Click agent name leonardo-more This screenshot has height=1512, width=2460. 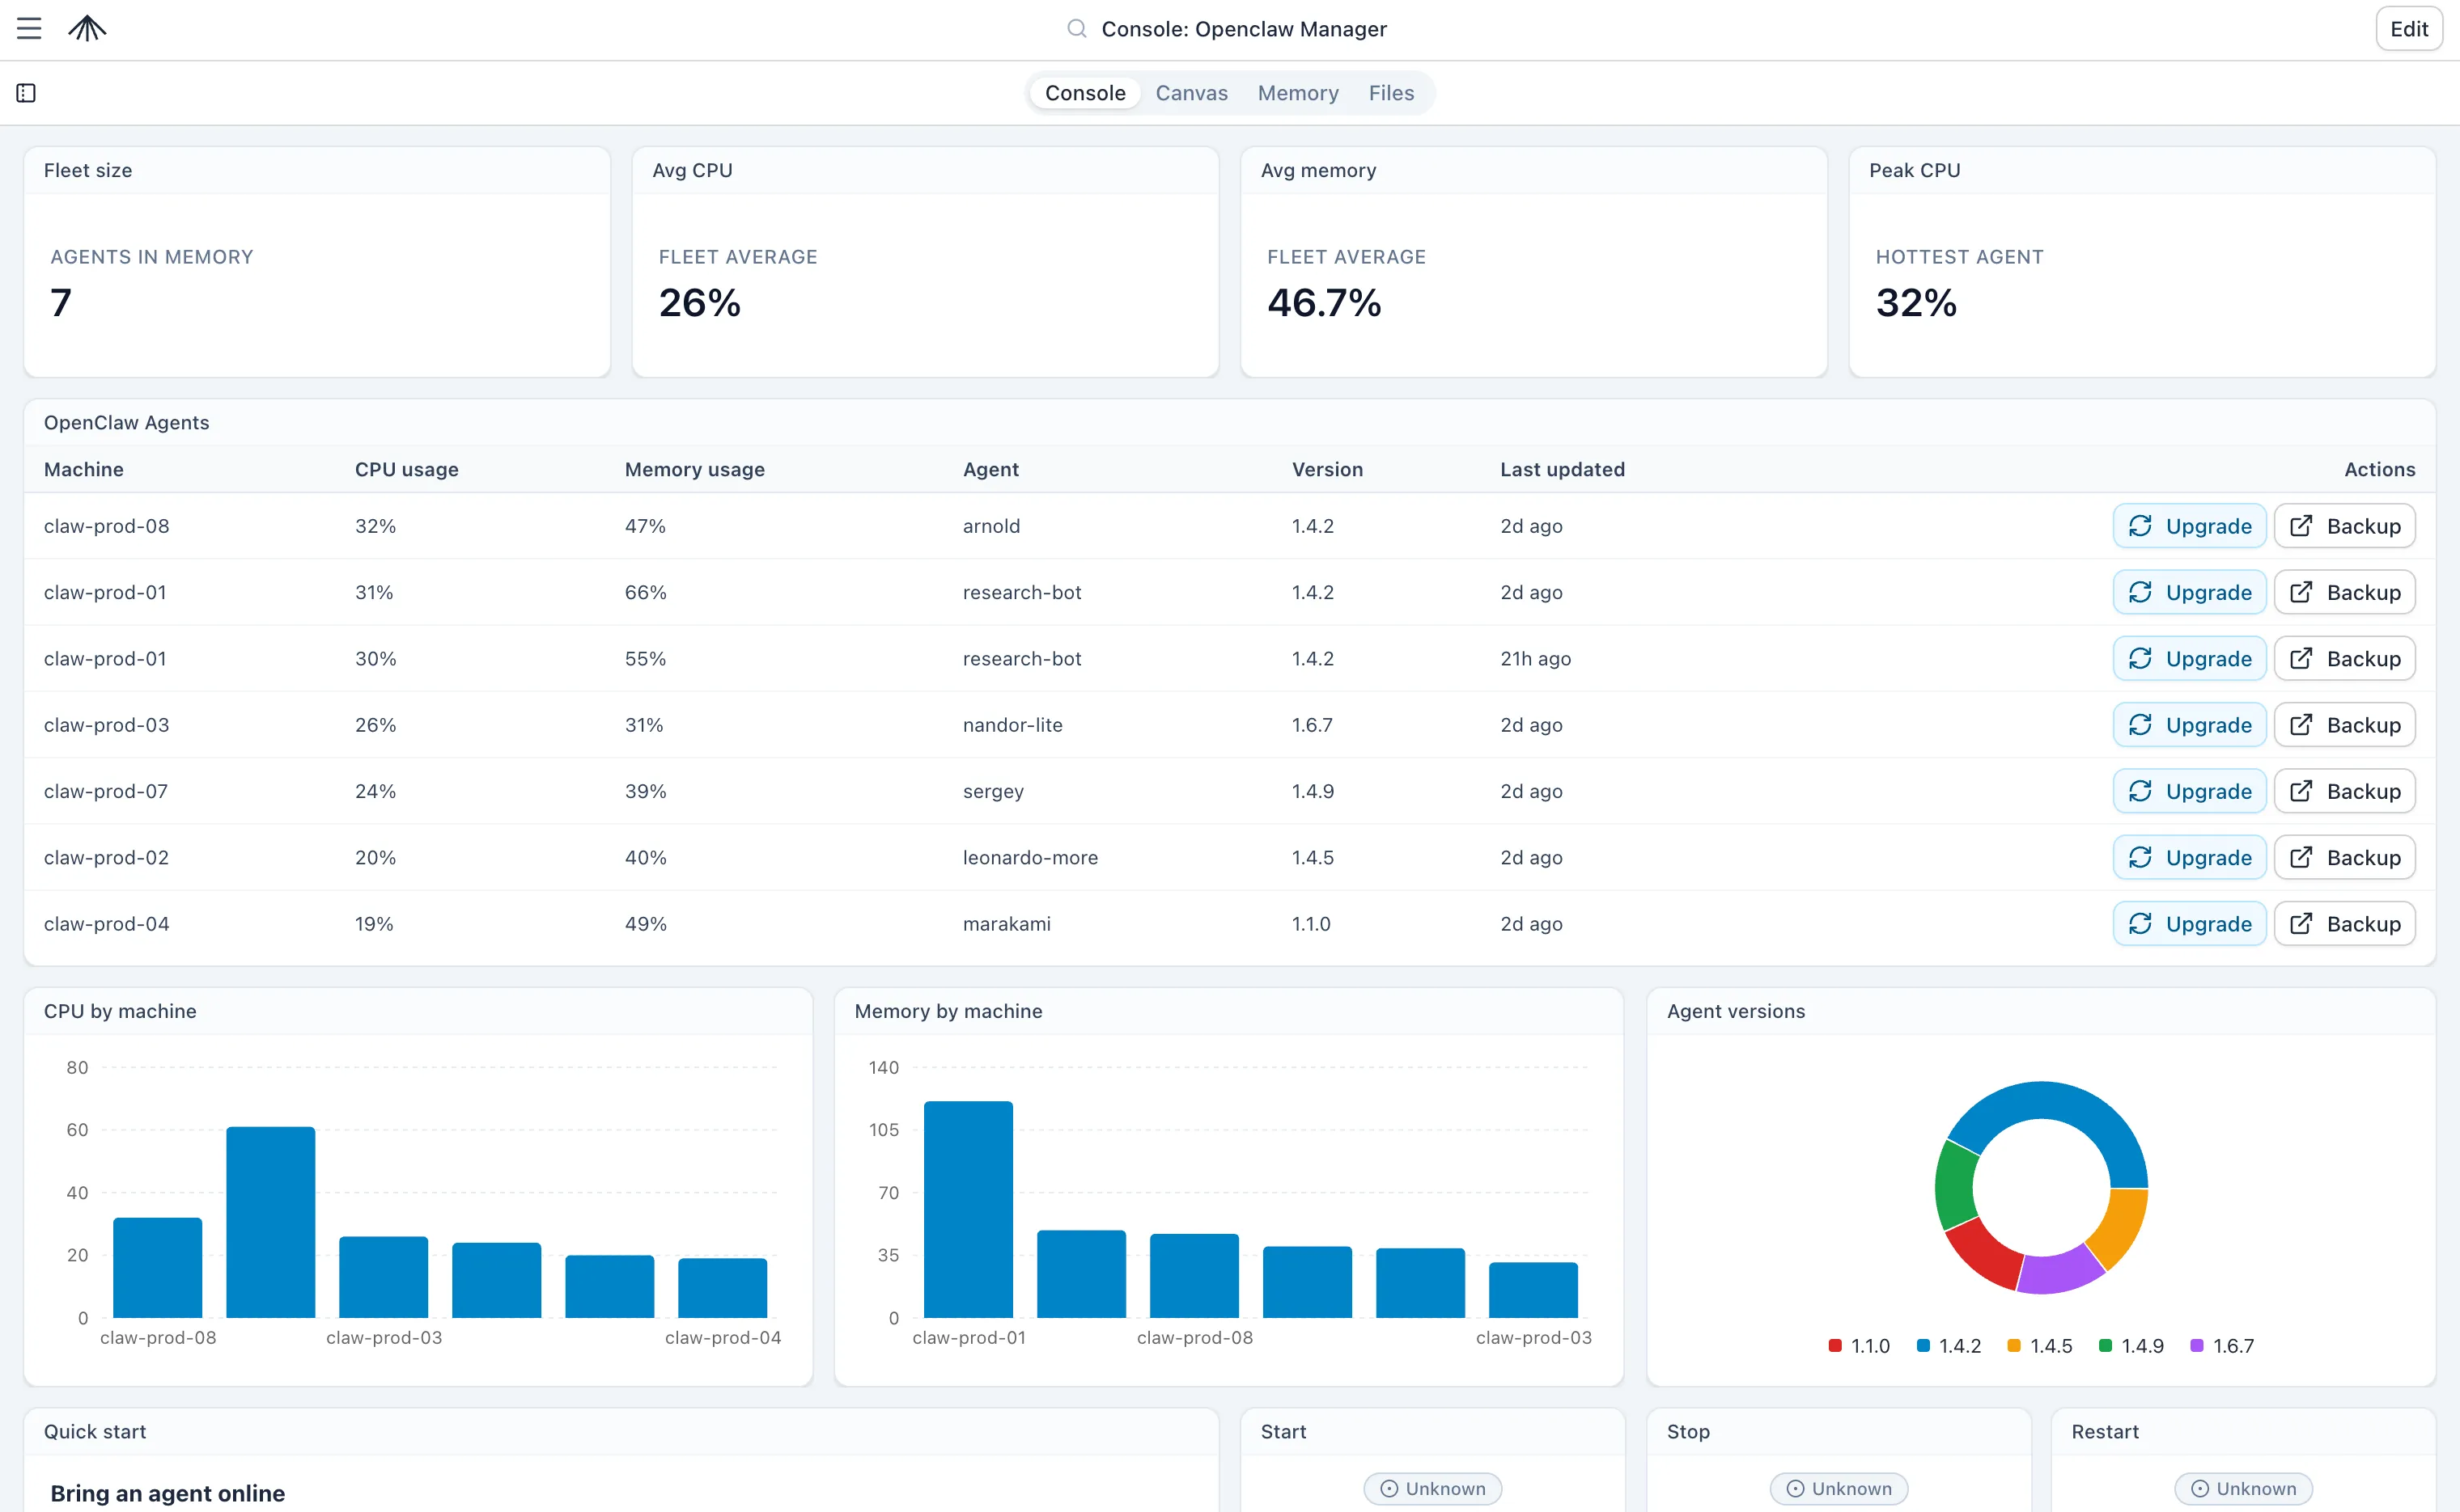pos(1030,857)
